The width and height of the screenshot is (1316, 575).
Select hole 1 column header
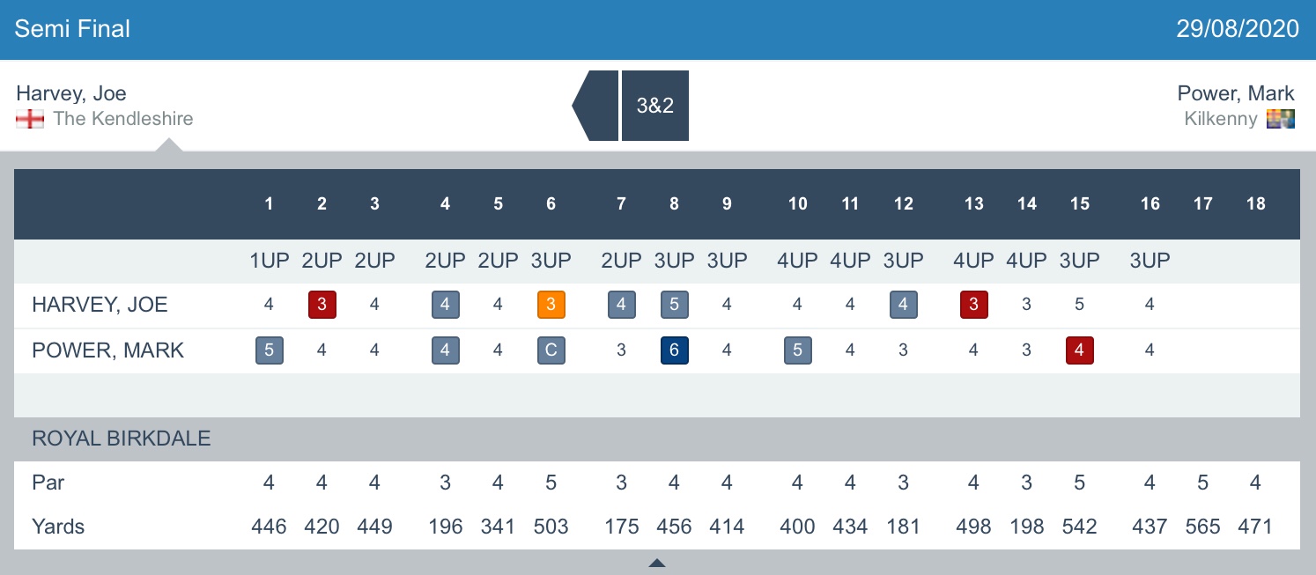[269, 204]
